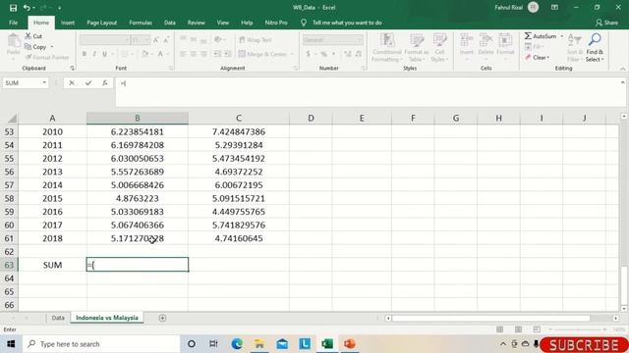Expand the formula bar chevron
Screen dimensions: 629x353
(622, 82)
